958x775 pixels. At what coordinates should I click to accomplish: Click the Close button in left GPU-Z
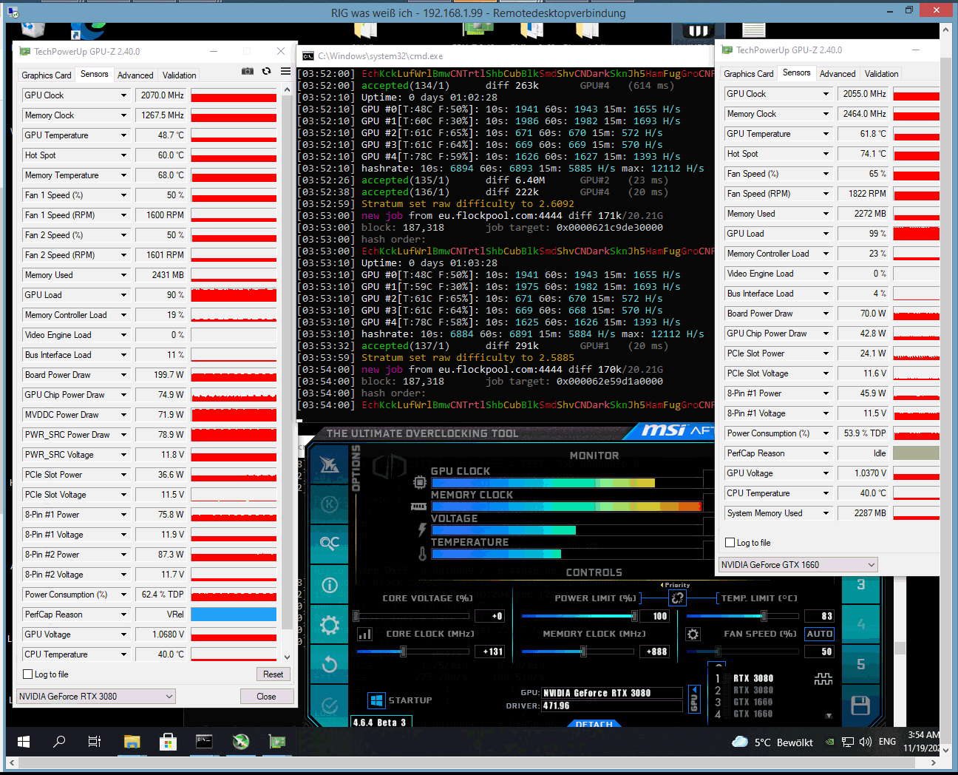[x=266, y=697]
